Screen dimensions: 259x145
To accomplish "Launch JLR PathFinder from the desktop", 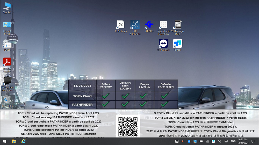I will pyautogui.click(x=135, y=28).
